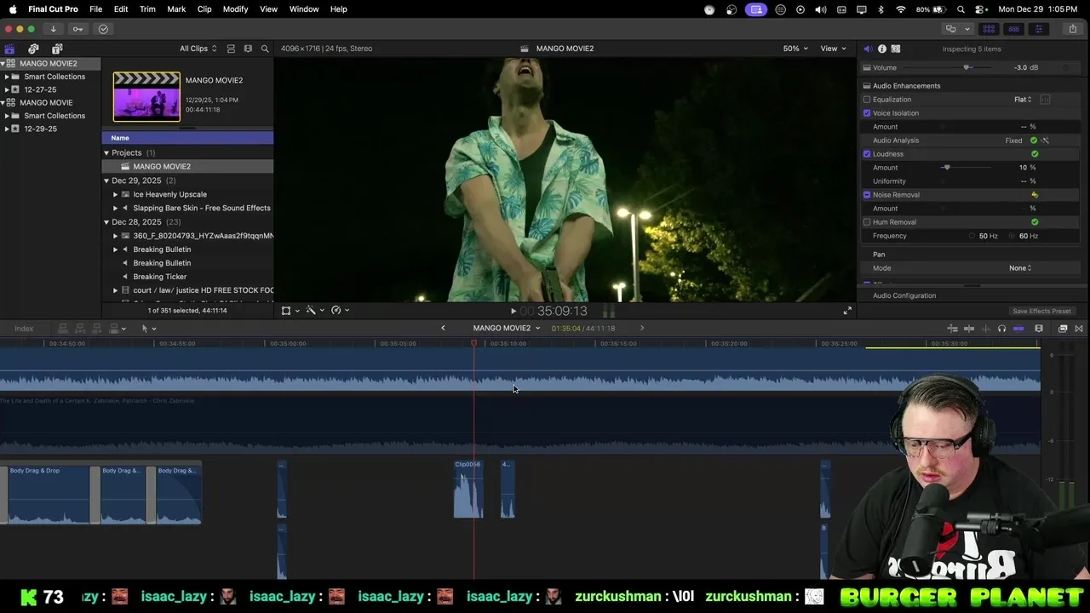Toggle the Browser panel visibility button
This screenshot has height=613, width=1090.
[989, 29]
